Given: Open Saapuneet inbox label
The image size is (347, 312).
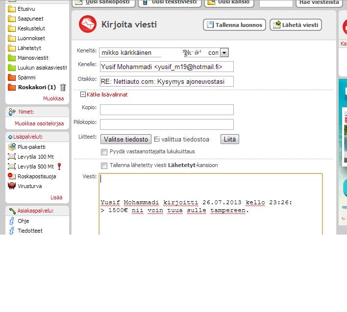Looking at the screenshot, I should [x=30, y=19].
